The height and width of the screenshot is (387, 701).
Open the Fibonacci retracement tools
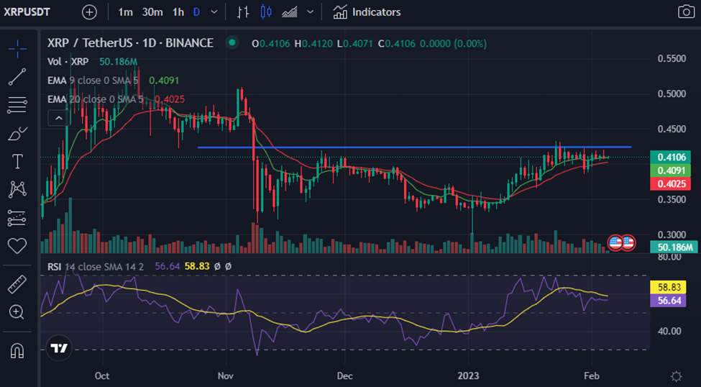click(x=17, y=105)
